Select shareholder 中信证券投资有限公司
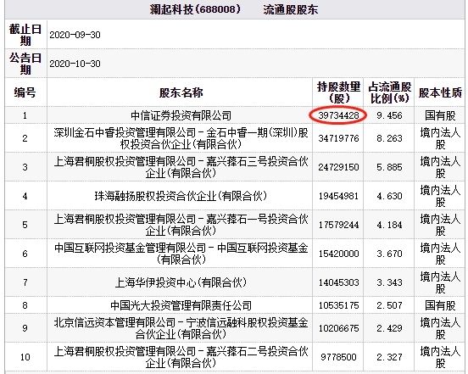Viewport: 468px width, 374px height. point(181,115)
